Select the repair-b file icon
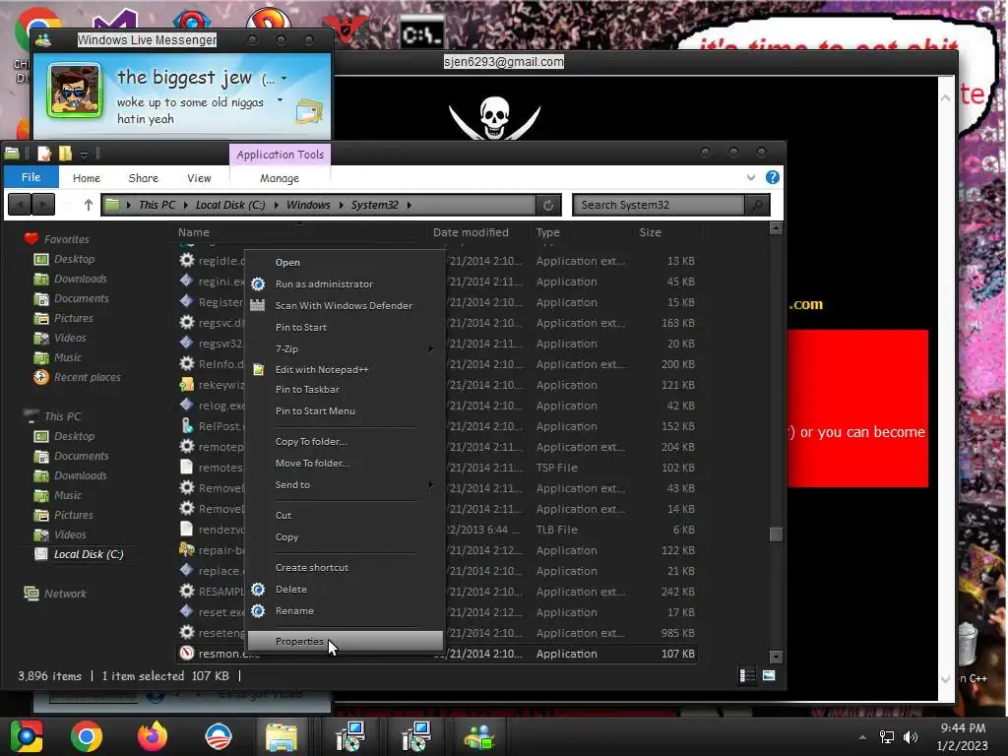The width and height of the screenshot is (1008, 756). tap(186, 549)
